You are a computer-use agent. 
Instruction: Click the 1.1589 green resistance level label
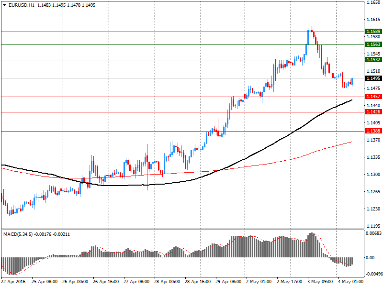(373, 31)
